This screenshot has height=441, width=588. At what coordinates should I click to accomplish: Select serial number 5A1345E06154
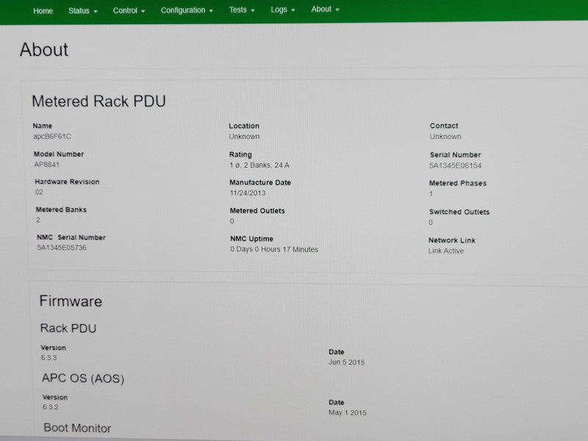pos(455,165)
